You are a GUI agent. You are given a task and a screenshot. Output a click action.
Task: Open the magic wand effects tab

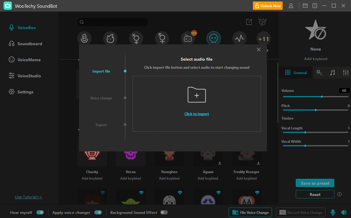click(319, 73)
